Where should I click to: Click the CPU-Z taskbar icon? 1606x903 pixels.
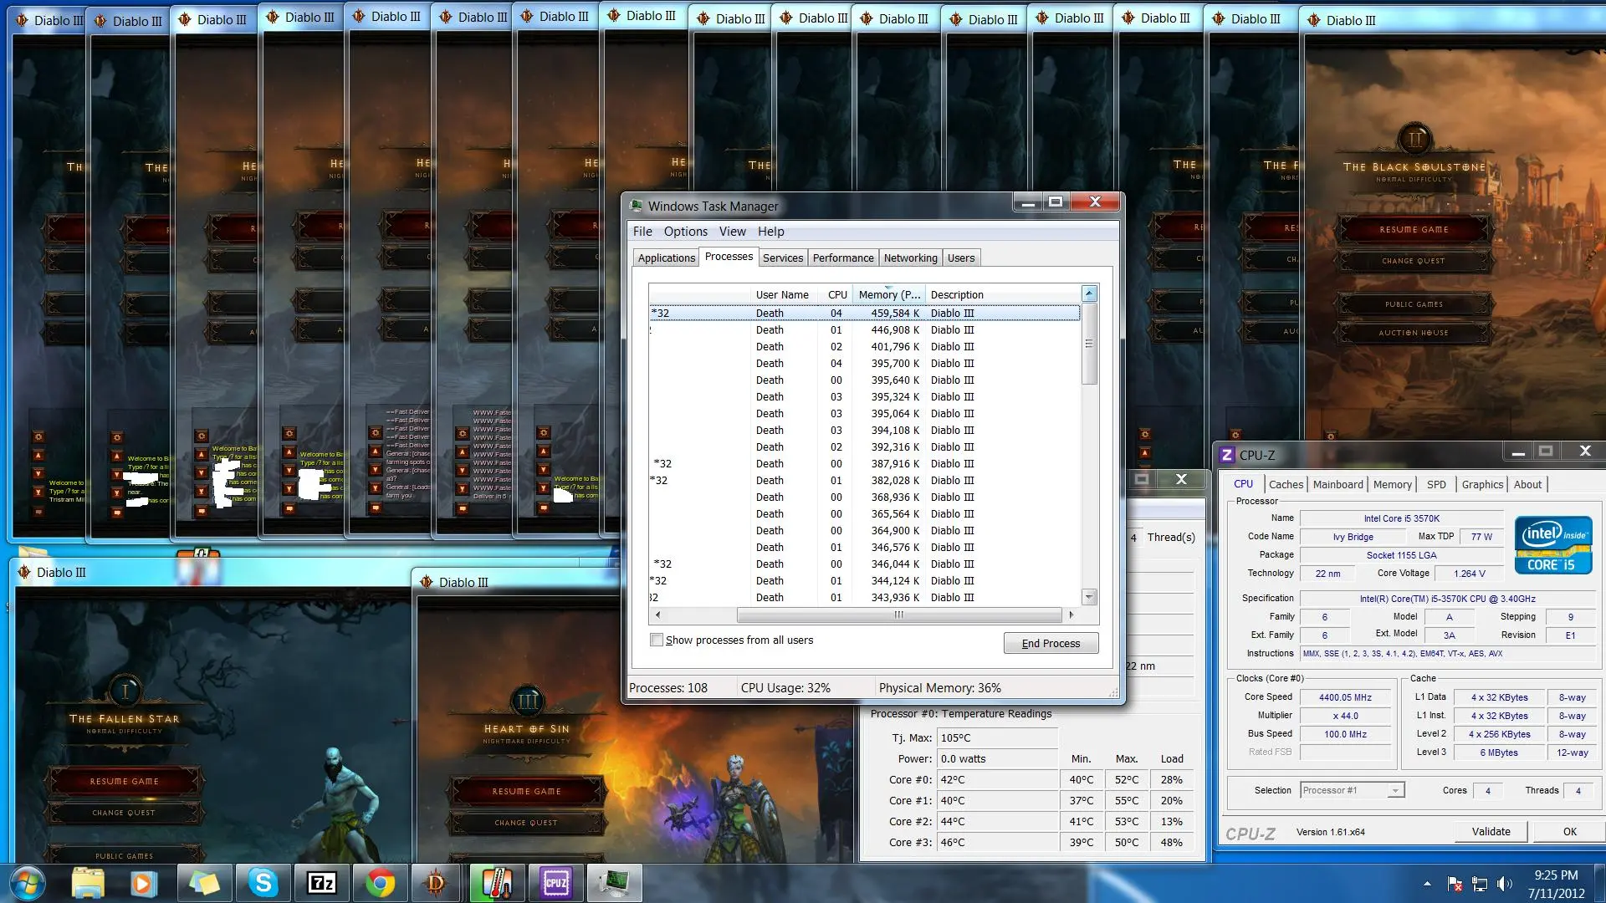point(555,883)
